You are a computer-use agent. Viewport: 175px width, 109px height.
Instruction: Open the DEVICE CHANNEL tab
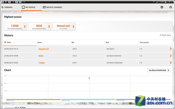point(52,7)
